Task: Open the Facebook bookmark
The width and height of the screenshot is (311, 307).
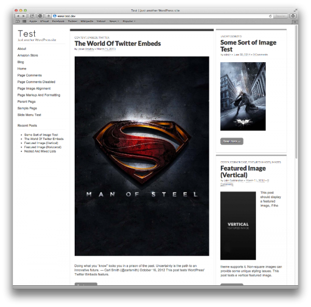Action: tap(58, 21)
